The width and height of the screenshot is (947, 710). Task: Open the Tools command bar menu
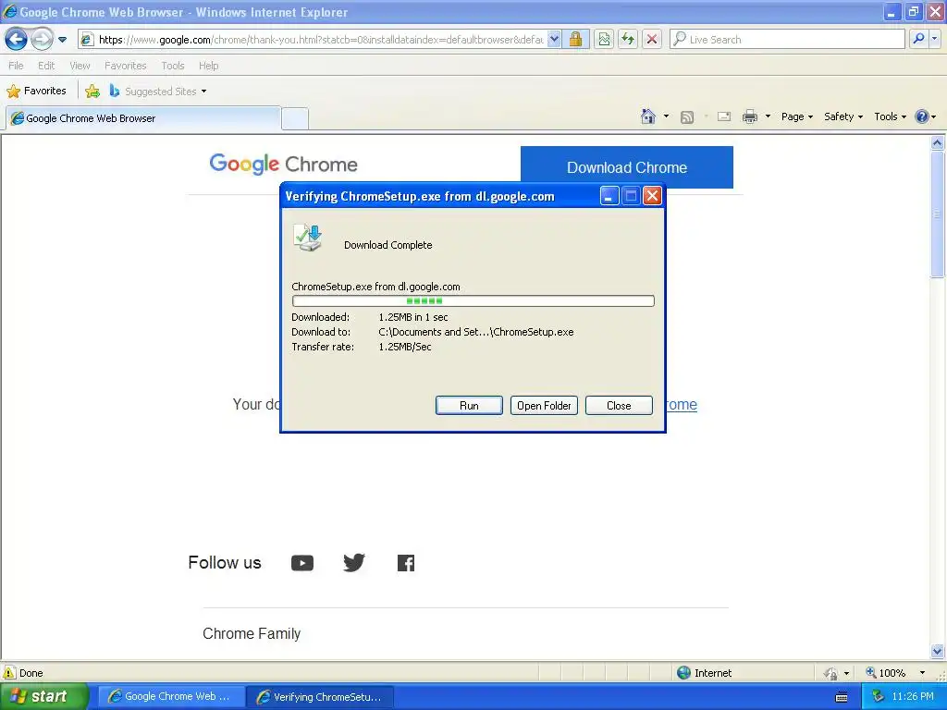pos(890,116)
